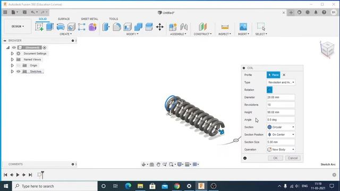Screen dimensions: 340x191
Task: Switch to the TOOLS tab
Action: point(113,19)
